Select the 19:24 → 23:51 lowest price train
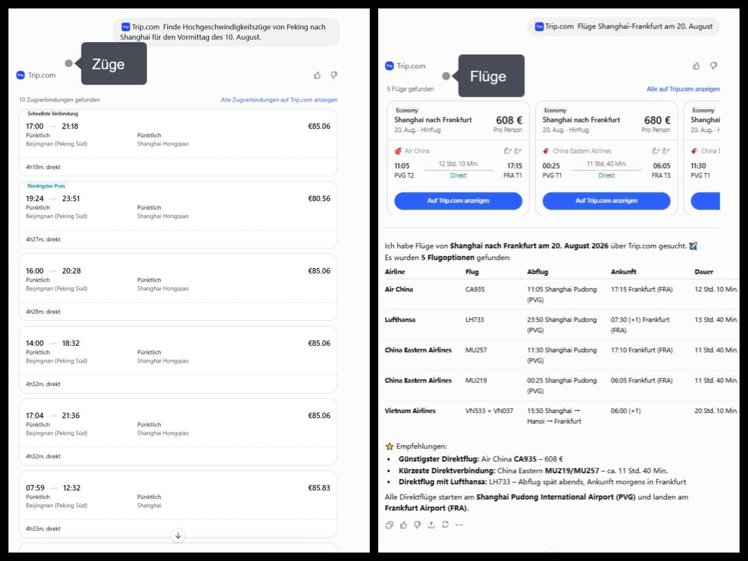 pos(178,215)
